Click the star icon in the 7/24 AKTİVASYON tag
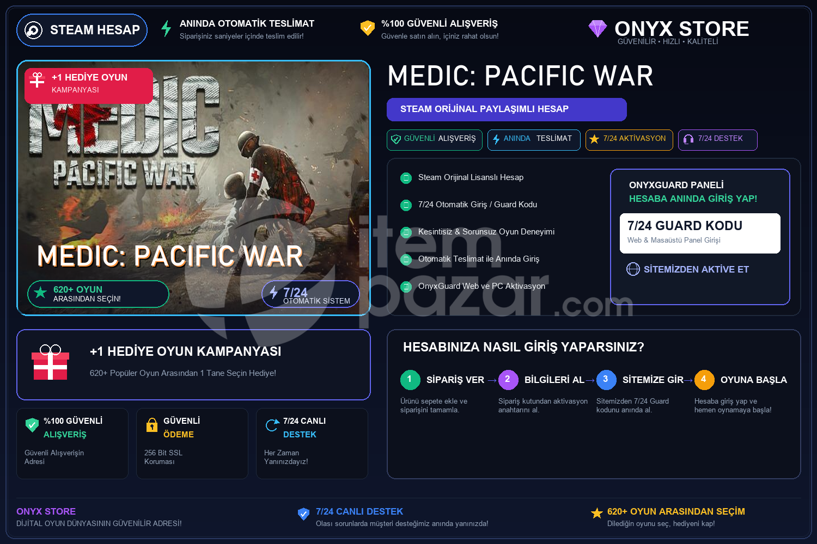Screen dimensions: 817x544 (x=594, y=139)
